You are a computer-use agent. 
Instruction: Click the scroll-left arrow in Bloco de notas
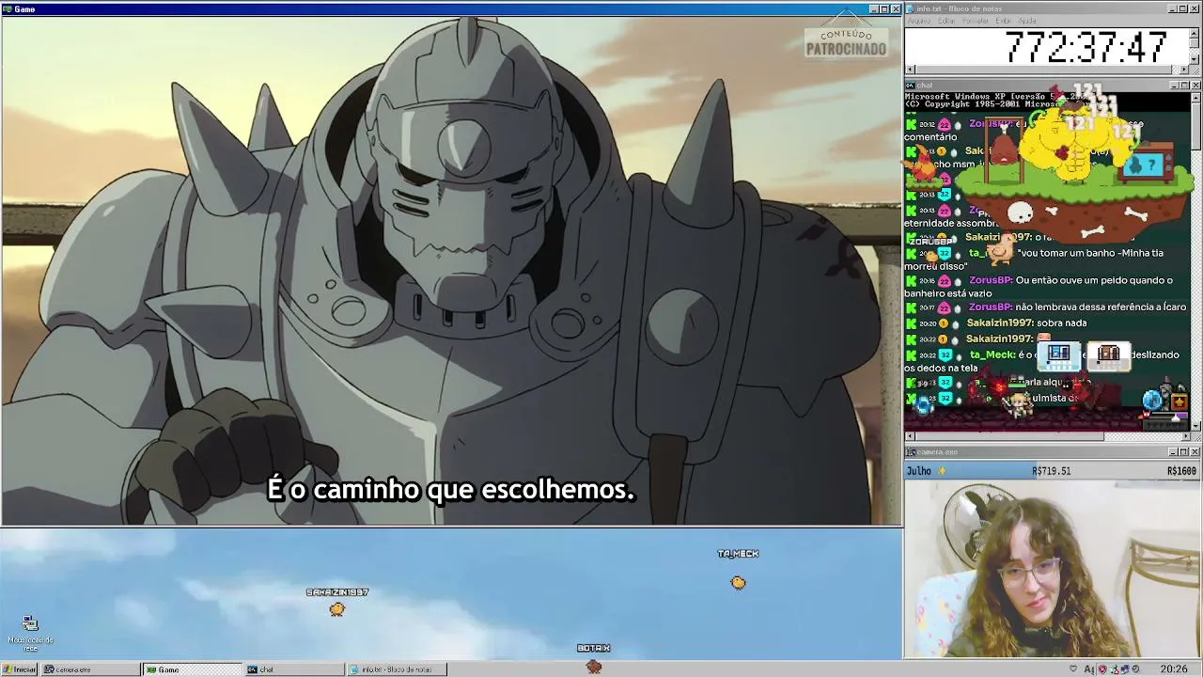910,70
